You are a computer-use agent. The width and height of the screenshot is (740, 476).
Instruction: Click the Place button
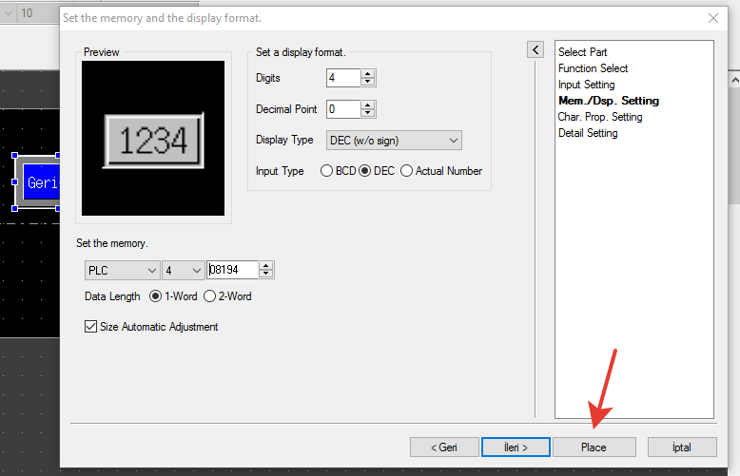(x=594, y=447)
